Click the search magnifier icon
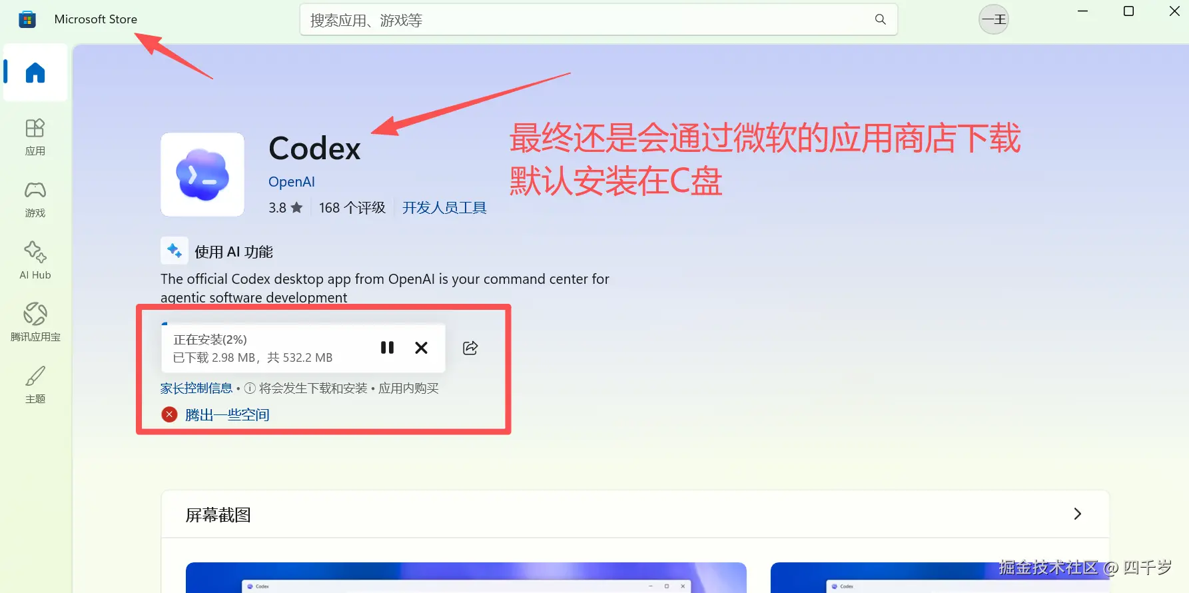The height and width of the screenshot is (593, 1189). [x=881, y=20]
